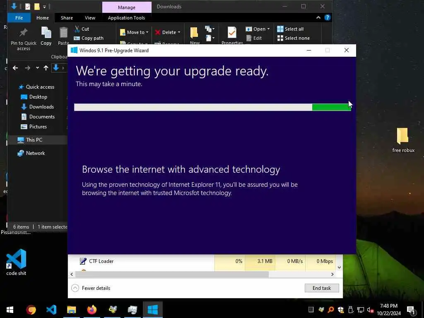Choose Copy path in the ribbon

pos(89,38)
